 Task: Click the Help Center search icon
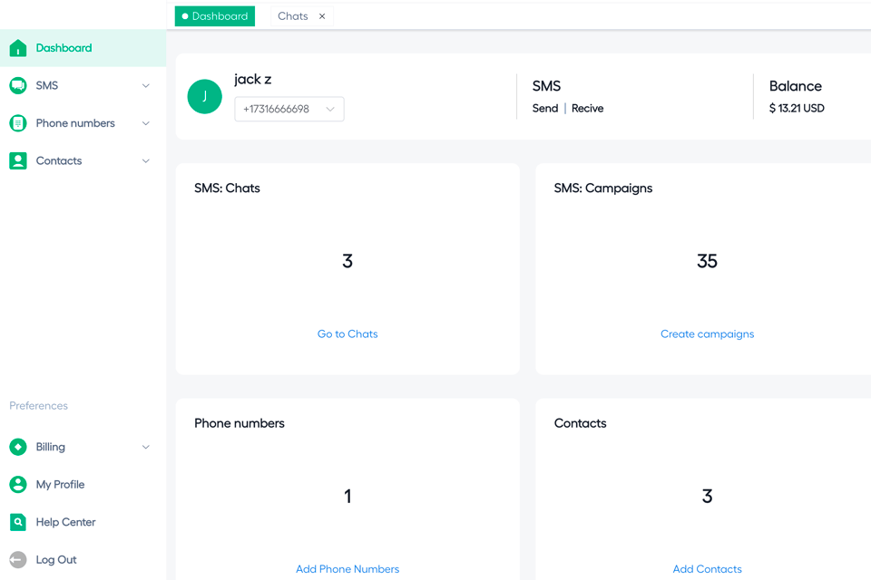[18, 522]
